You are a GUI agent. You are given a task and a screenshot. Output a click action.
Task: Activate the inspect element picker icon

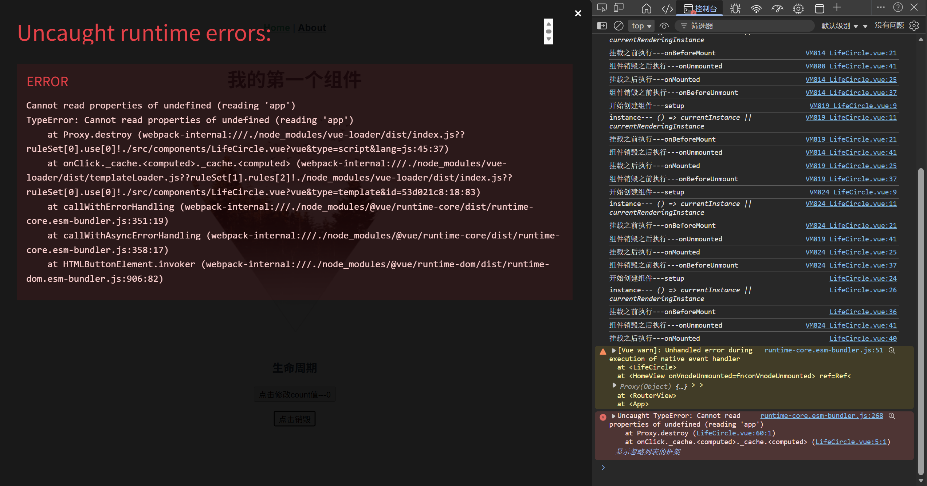[602, 8]
